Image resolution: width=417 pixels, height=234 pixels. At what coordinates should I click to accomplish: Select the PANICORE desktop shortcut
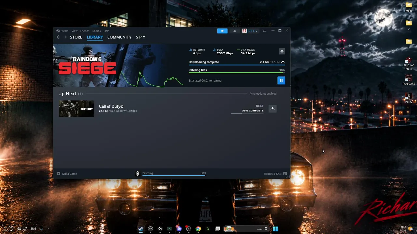click(409, 80)
